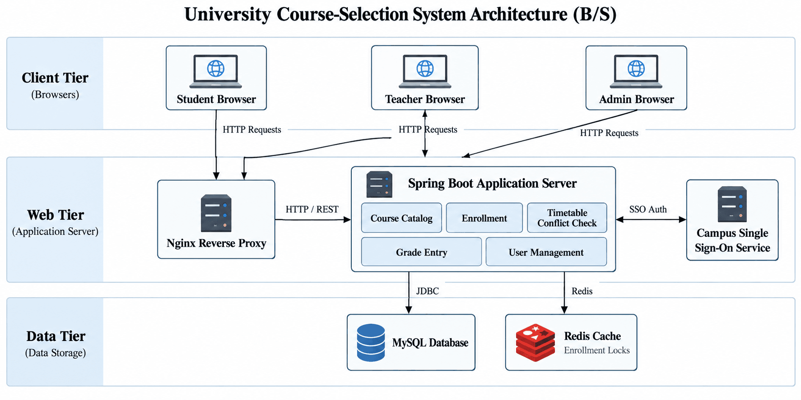This screenshot has width=801, height=400.
Task: Select the Grade Entry module box
Action: coord(421,252)
